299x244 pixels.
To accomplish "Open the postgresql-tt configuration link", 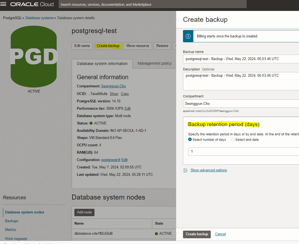I will [111, 160].
